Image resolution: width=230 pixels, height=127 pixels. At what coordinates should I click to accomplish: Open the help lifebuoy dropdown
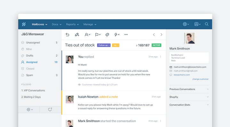(186, 24)
